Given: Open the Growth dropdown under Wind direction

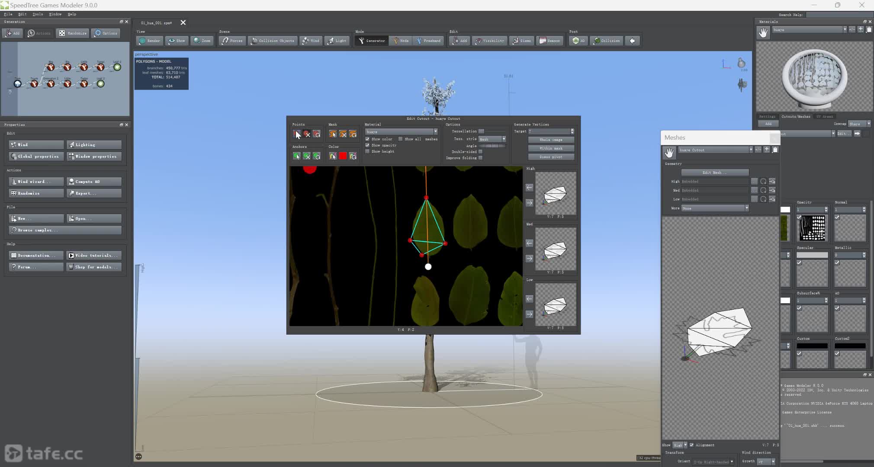Looking at the screenshot, I should tap(766, 461).
